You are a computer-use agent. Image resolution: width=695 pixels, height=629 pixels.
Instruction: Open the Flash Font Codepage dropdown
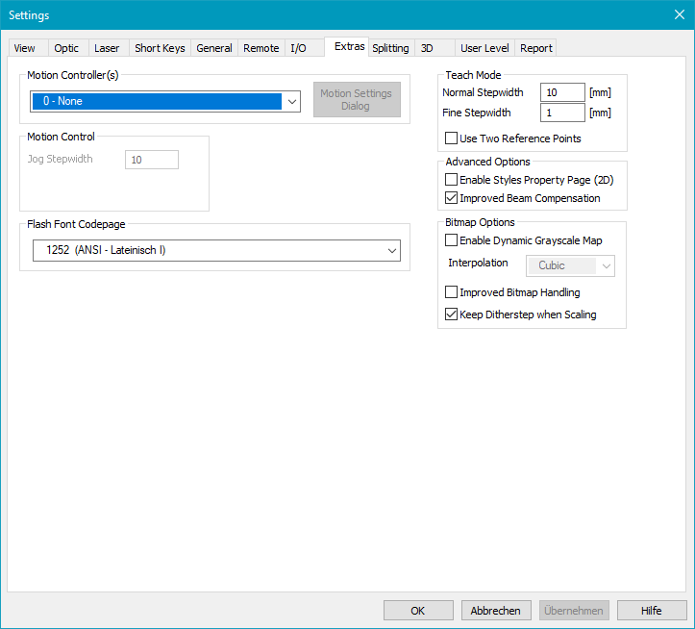coord(392,250)
